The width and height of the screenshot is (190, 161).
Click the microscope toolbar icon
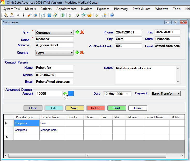tap(24, 15)
